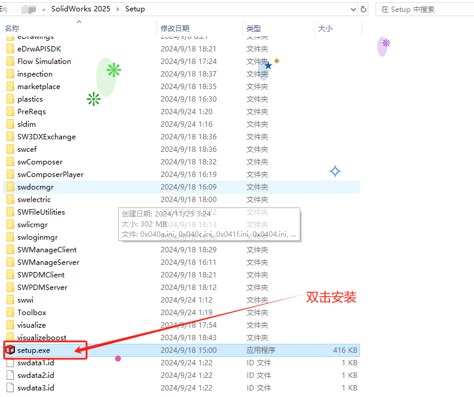Click the Setup search input field
Image resolution: width=474 pixels, height=397 pixels.
coord(424,10)
